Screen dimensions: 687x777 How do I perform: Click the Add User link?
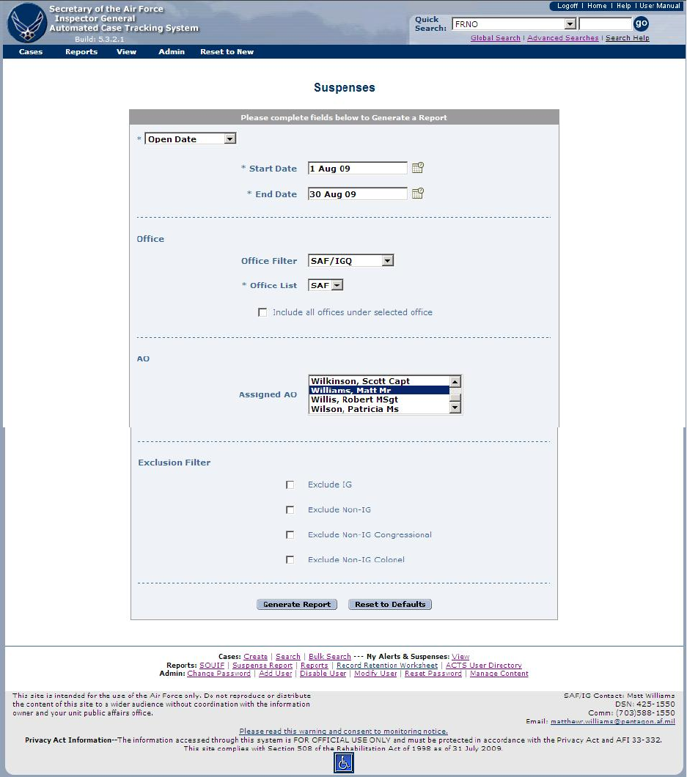(276, 674)
